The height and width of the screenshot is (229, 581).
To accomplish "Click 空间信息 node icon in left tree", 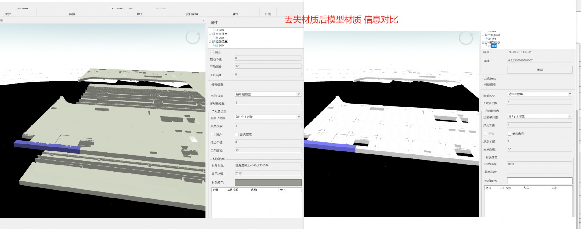I will point(213,34).
